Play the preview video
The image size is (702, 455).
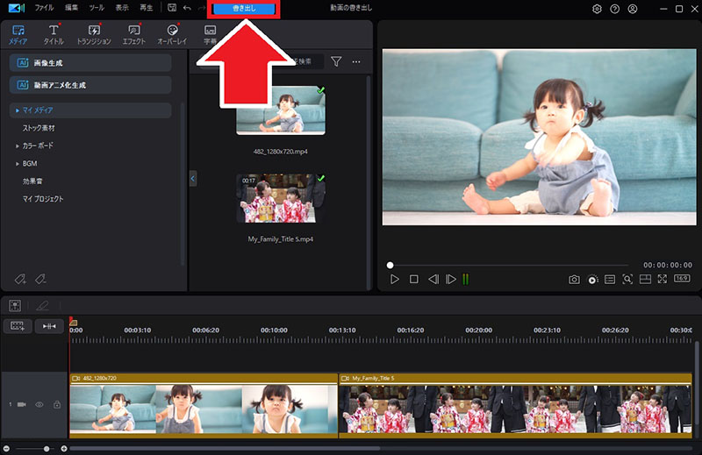pos(394,279)
